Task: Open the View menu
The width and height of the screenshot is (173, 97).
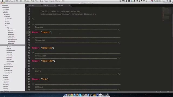Action: click(x=37, y=1)
